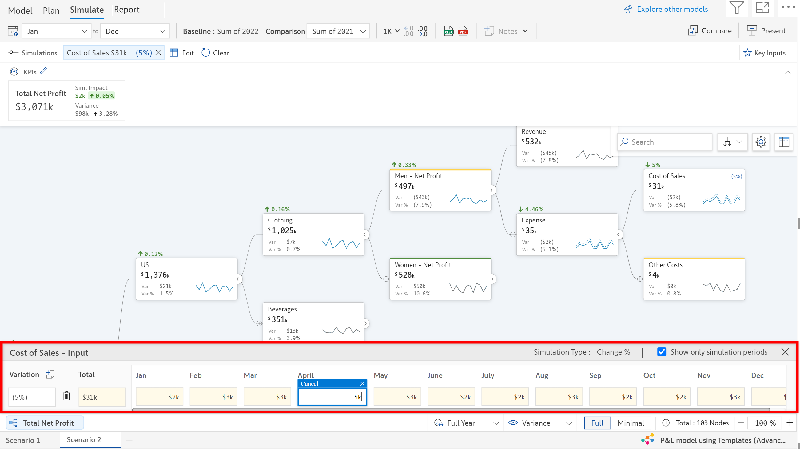Click the KPIs edit pencil icon
800x449 pixels.
(43, 71)
